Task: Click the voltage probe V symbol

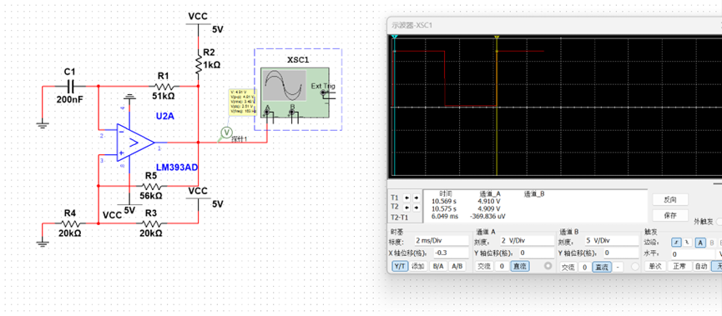Action: tap(225, 133)
